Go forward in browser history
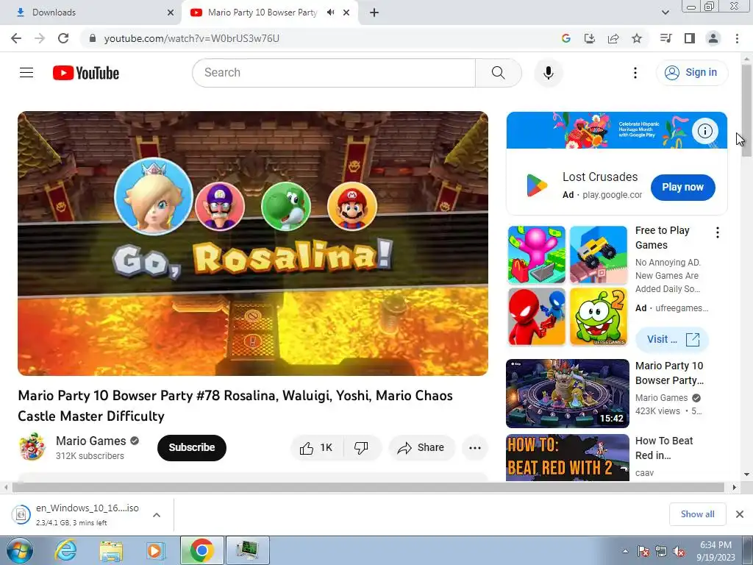 (40, 38)
